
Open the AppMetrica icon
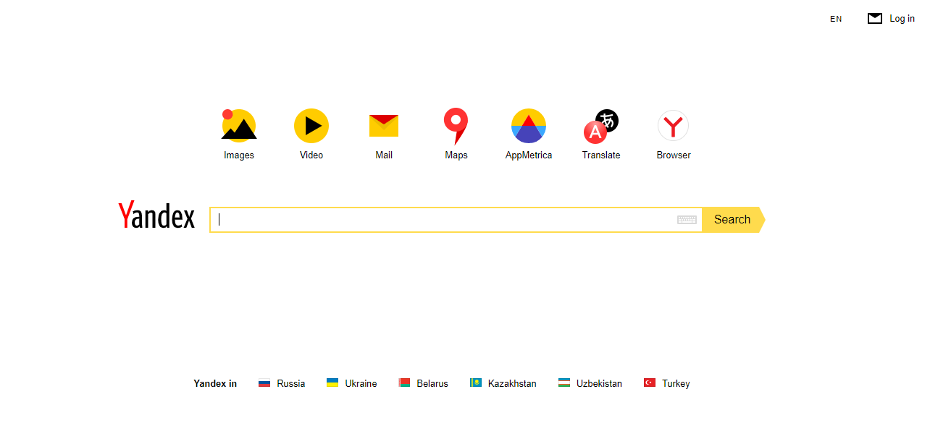click(529, 125)
